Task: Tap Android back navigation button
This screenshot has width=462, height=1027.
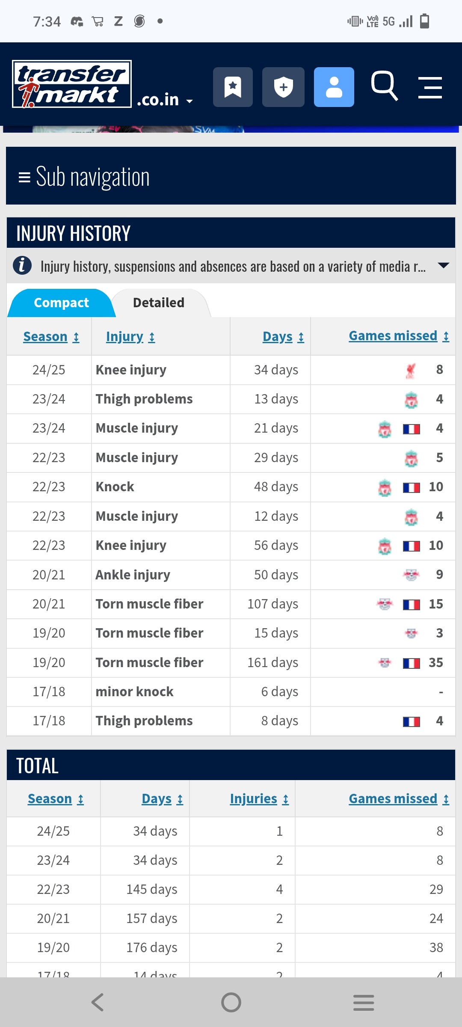Action: pyautogui.click(x=98, y=1002)
